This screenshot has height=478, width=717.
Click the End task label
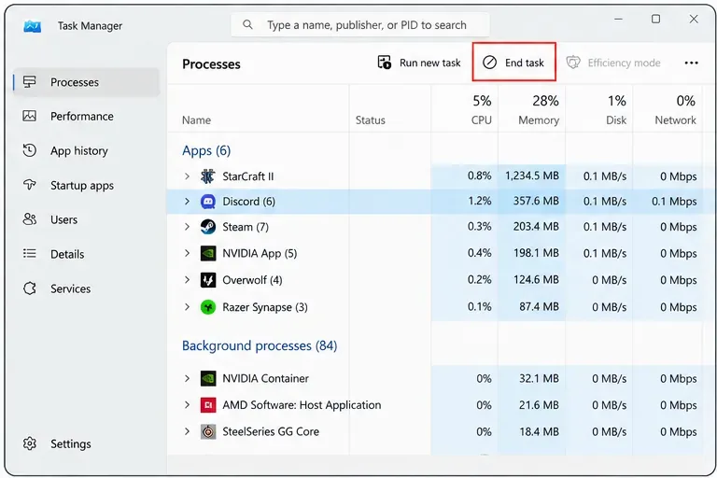(524, 63)
